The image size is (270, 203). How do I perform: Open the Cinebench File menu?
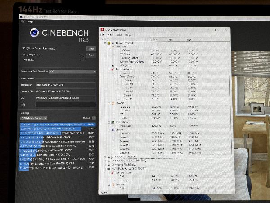(22, 22)
